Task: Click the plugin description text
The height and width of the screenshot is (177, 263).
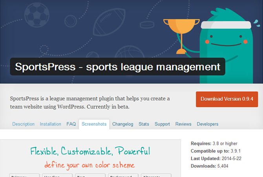Action: [90, 103]
